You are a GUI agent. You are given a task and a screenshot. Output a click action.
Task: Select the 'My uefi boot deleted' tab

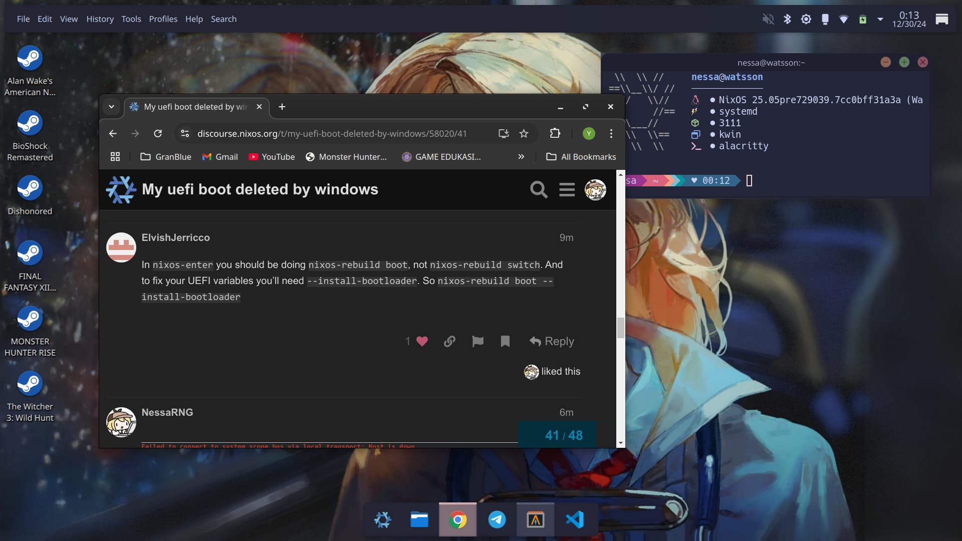(x=193, y=107)
